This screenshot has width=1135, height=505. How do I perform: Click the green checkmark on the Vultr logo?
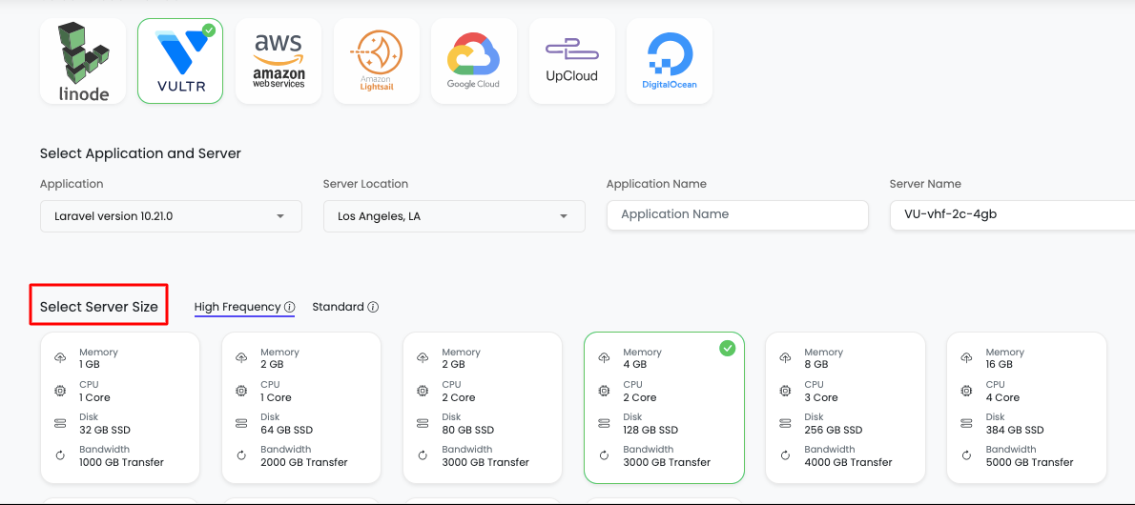coord(209,30)
